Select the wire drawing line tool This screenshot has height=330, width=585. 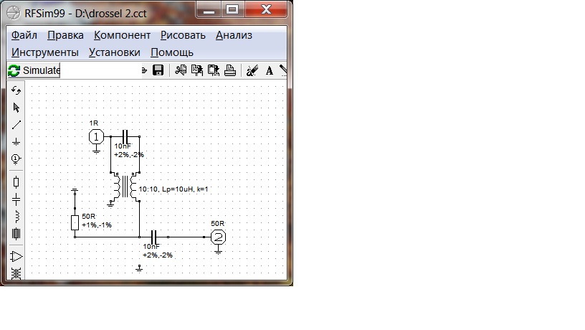(16, 125)
